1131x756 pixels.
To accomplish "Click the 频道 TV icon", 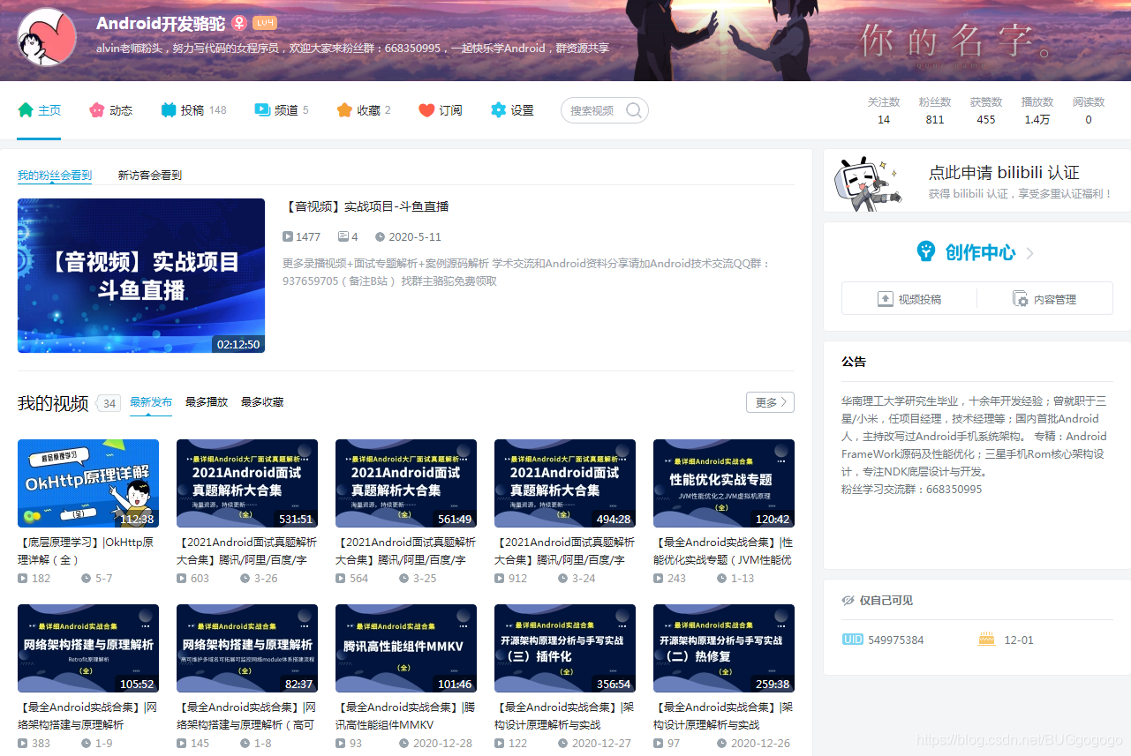I will pyautogui.click(x=262, y=110).
